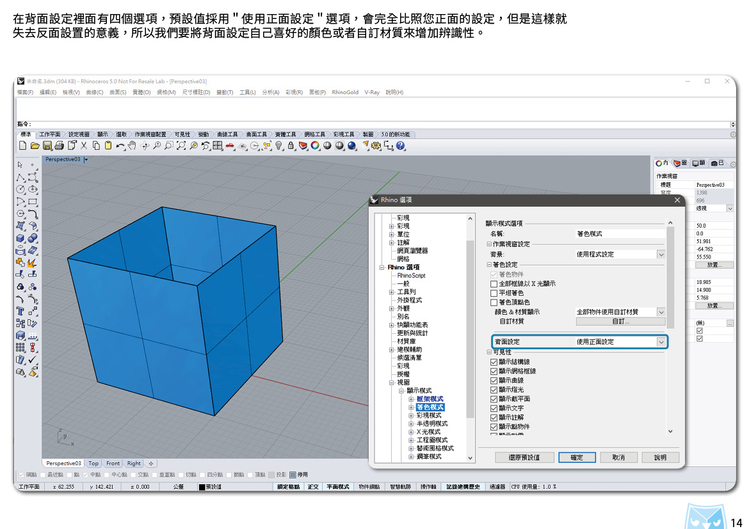This screenshot has height=529, width=749.
Task: Open the 背景 dropdown
Action: (x=661, y=255)
